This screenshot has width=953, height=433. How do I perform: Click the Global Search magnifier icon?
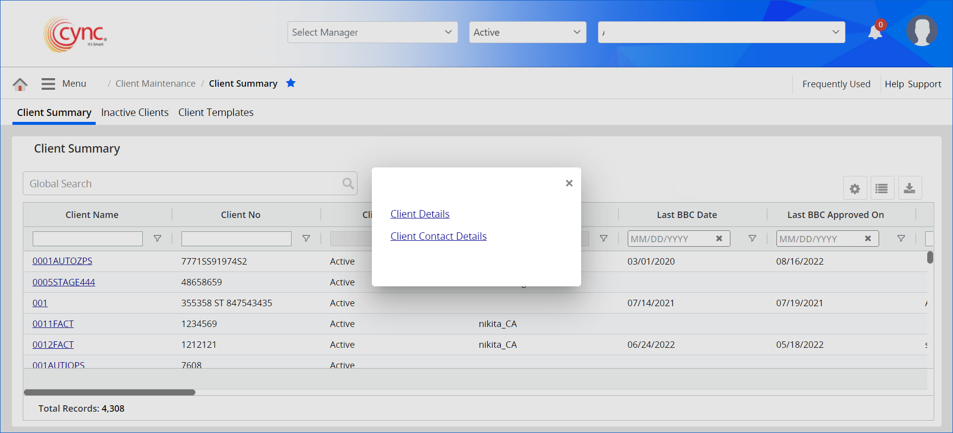point(348,184)
